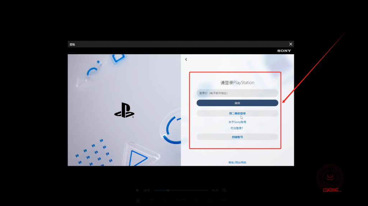The width and height of the screenshot is (368, 206).
Task: Open the 关于Sony账号 link
Action: 237,122
